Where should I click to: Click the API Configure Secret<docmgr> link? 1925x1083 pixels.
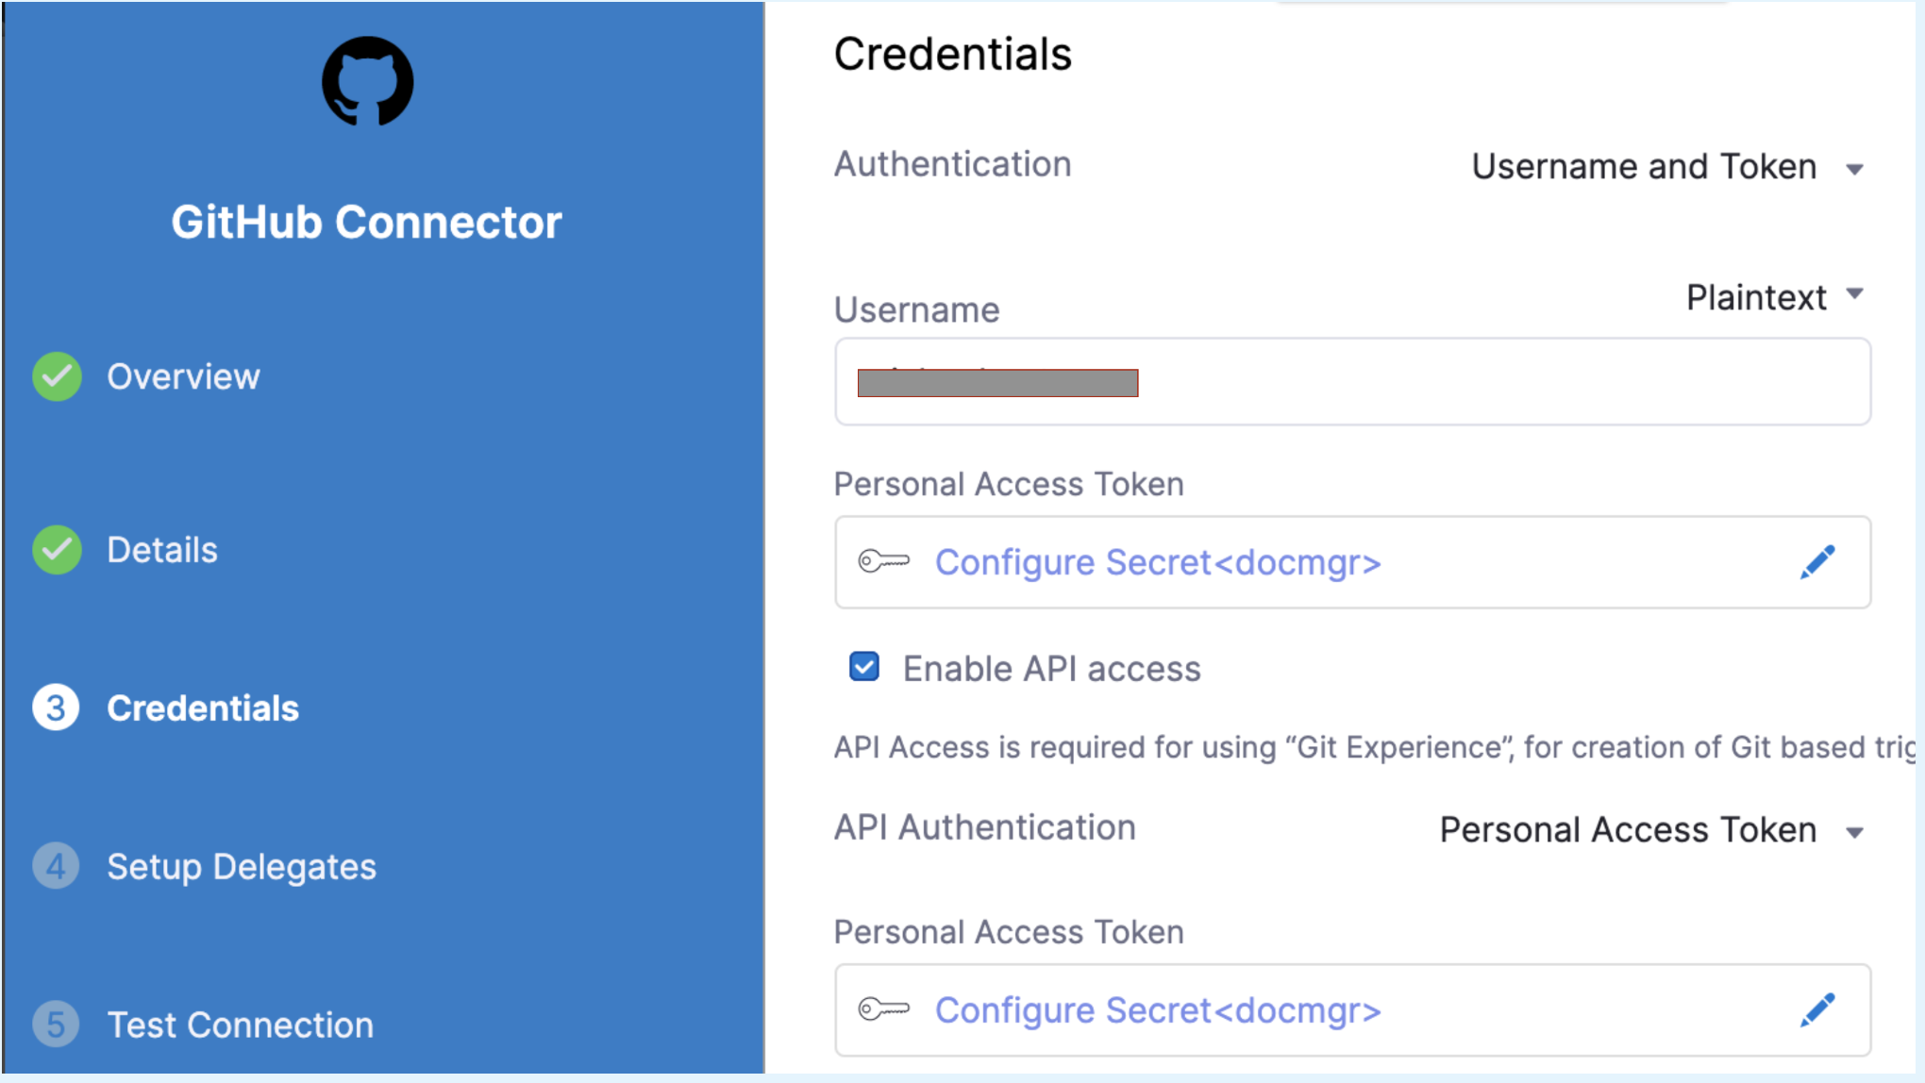click(1158, 1010)
